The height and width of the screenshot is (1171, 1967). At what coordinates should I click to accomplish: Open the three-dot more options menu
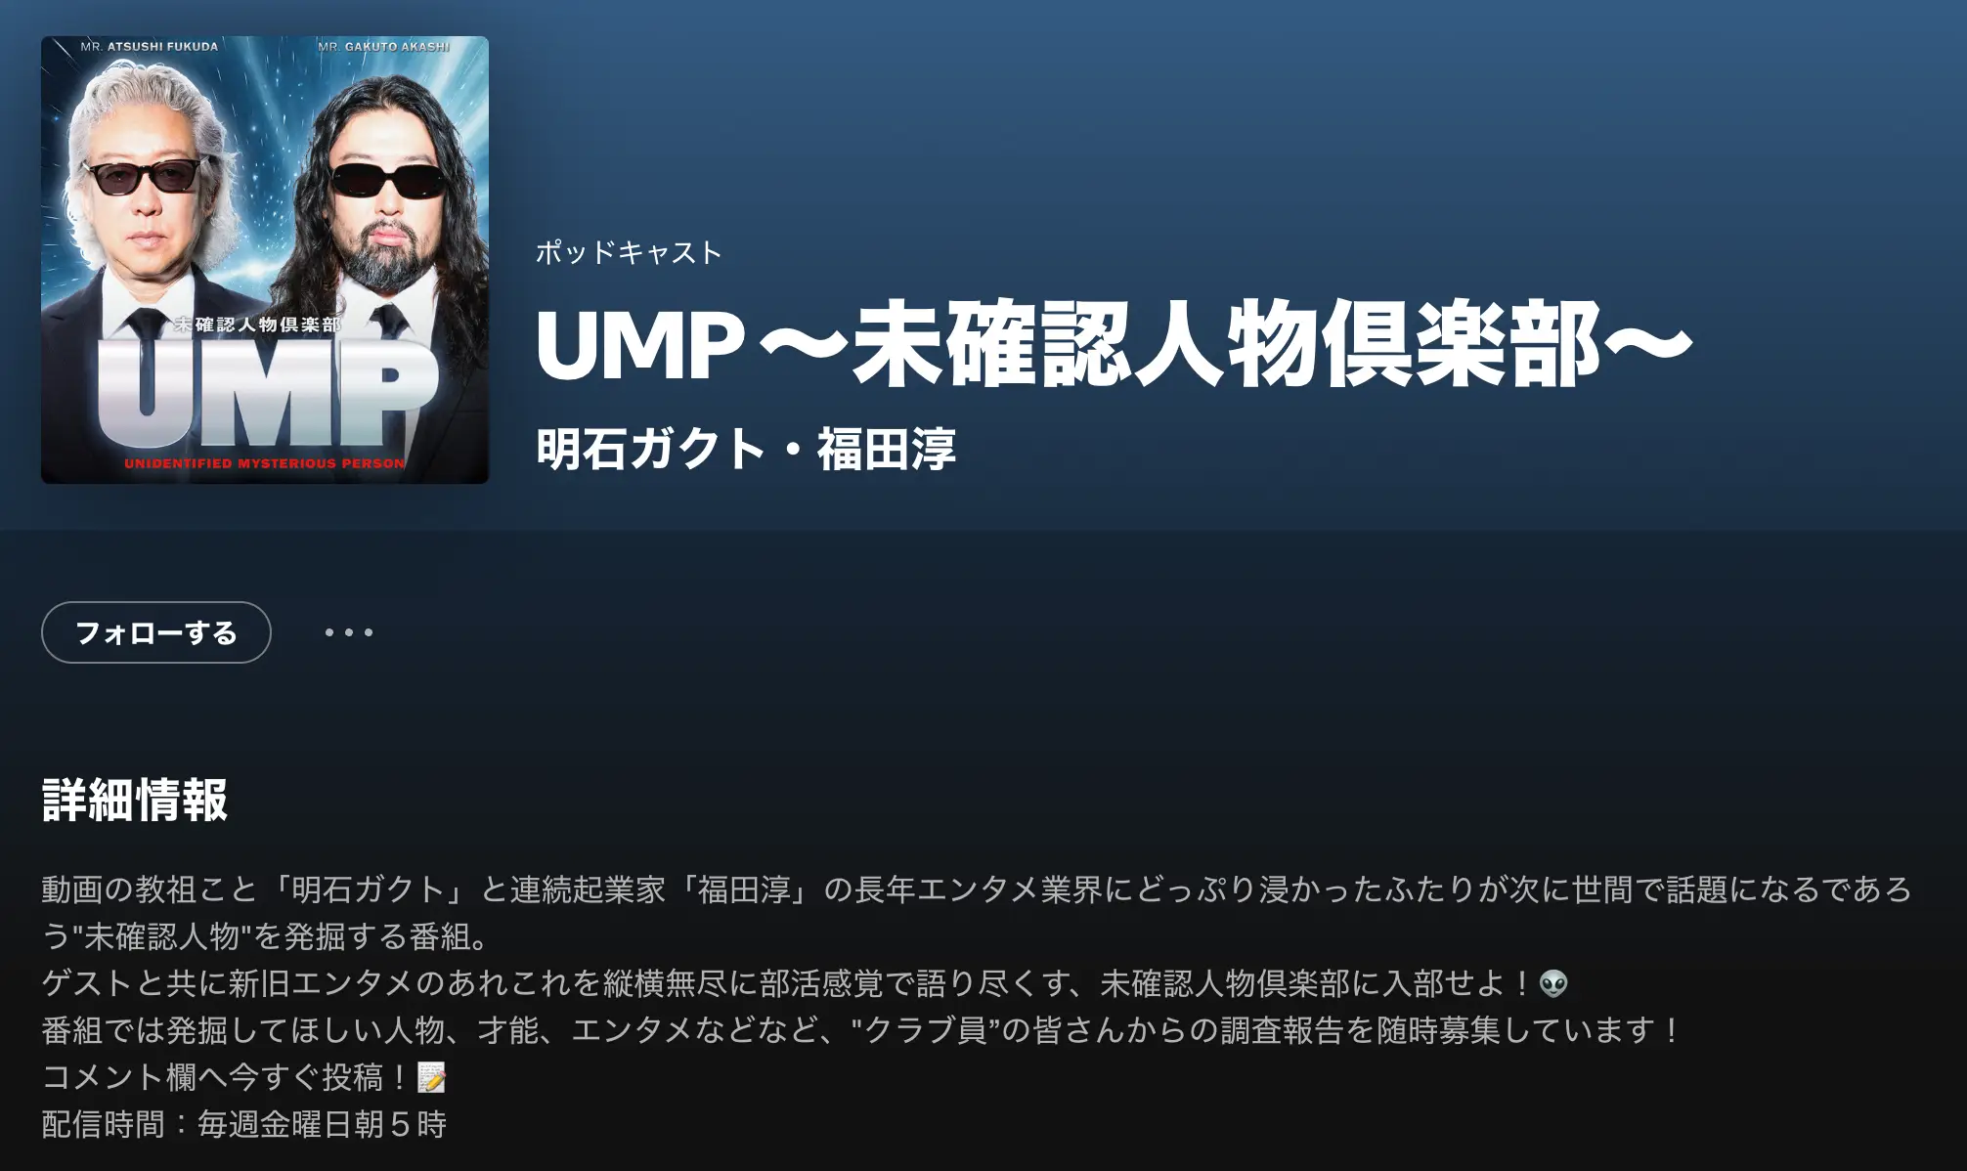pyautogui.click(x=349, y=632)
